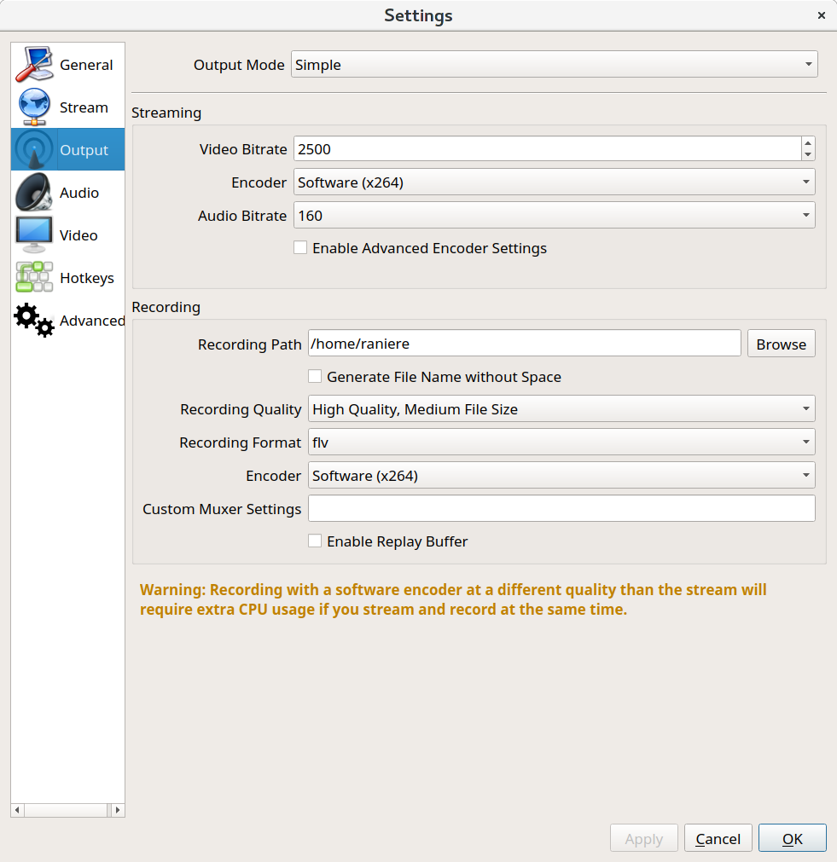Enable Advanced Encoder Settings checkbox
Viewport: 837px width, 862px height.
[x=300, y=248]
